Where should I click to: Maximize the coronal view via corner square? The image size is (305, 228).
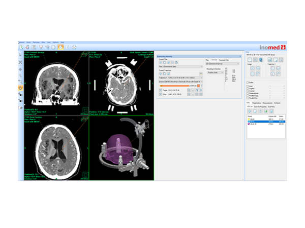click(x=85, y=110)
